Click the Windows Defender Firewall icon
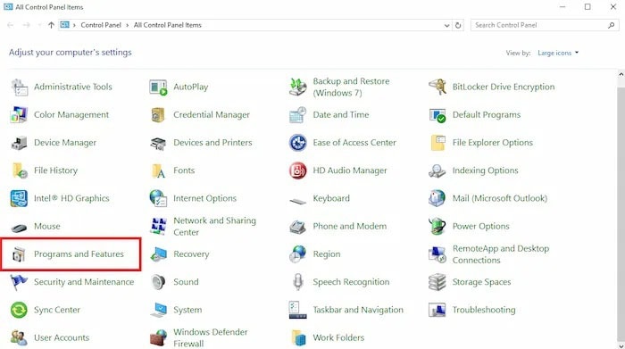The image size is (625, 349). click(x=158, y=338)
